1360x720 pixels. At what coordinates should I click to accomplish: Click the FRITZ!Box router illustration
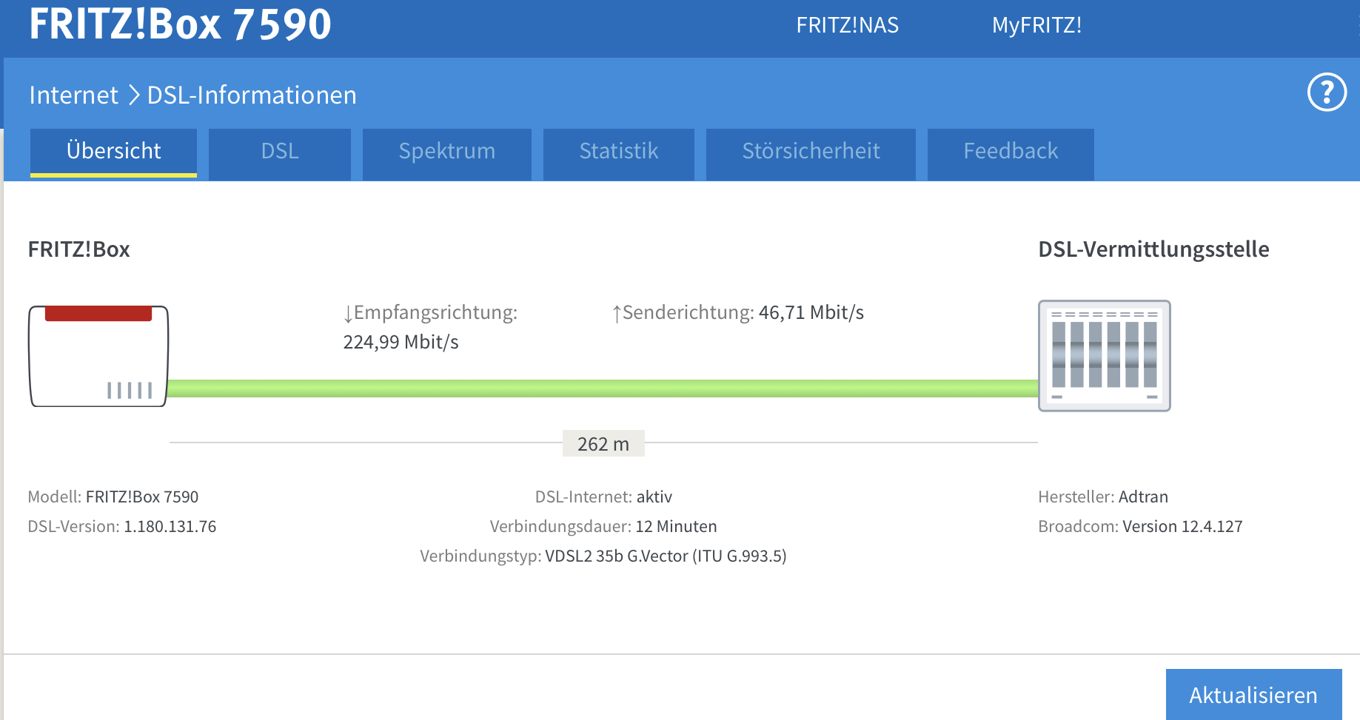pos(98,356)
